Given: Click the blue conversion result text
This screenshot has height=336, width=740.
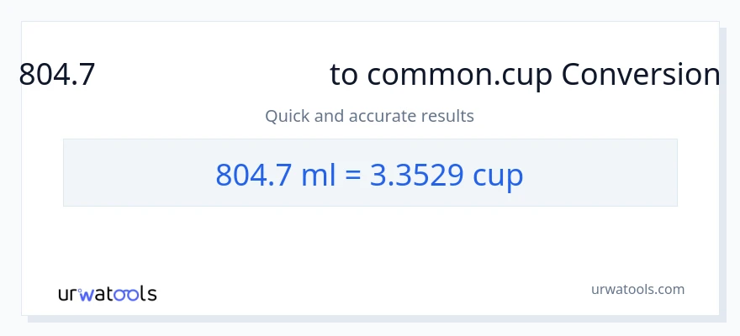Looking at the screenshot, I should [x=369, y=174].
